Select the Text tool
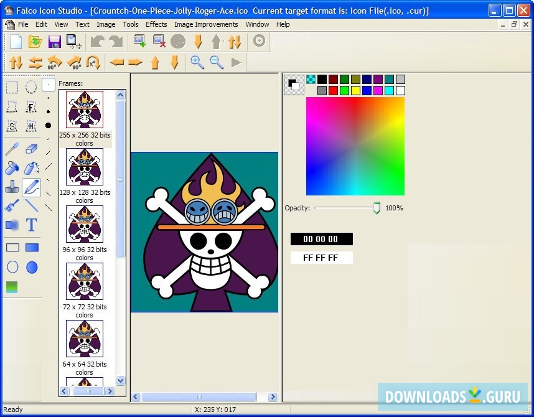 pyautogui.click(x=31, y=225)
